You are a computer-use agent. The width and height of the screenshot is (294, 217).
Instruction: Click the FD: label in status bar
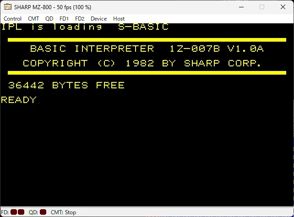[x=5, y=212]
